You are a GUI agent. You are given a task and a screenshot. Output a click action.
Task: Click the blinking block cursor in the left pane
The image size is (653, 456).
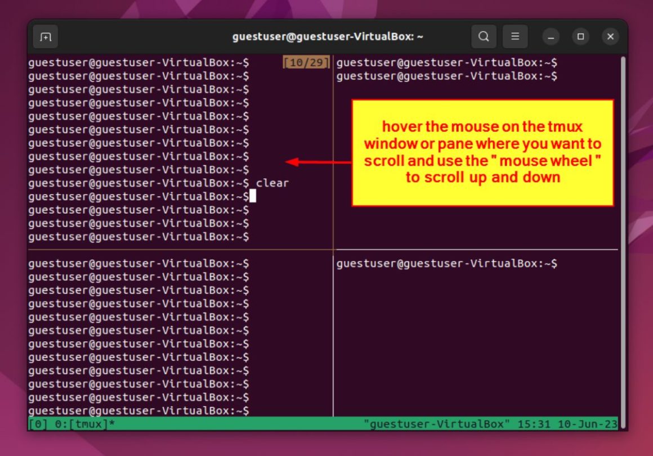pos(253,196)
